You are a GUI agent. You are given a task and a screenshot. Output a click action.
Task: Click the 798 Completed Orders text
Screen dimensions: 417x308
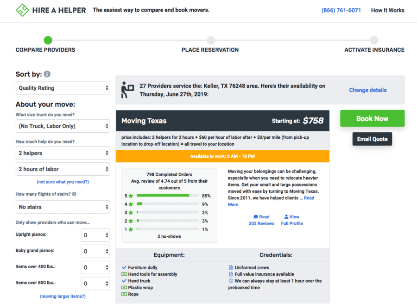click(169, 174)
